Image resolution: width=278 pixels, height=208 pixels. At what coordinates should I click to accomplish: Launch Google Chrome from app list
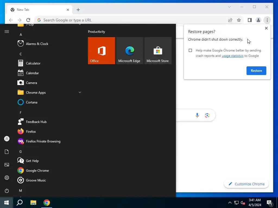[50, 170]
